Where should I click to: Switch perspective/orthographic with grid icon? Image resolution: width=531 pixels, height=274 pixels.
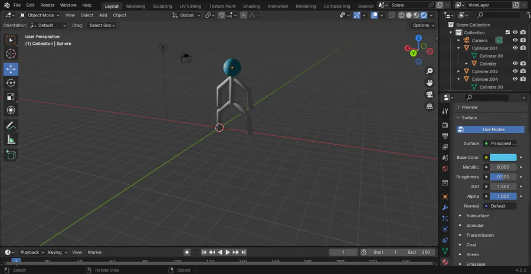(x=430, y=106)
